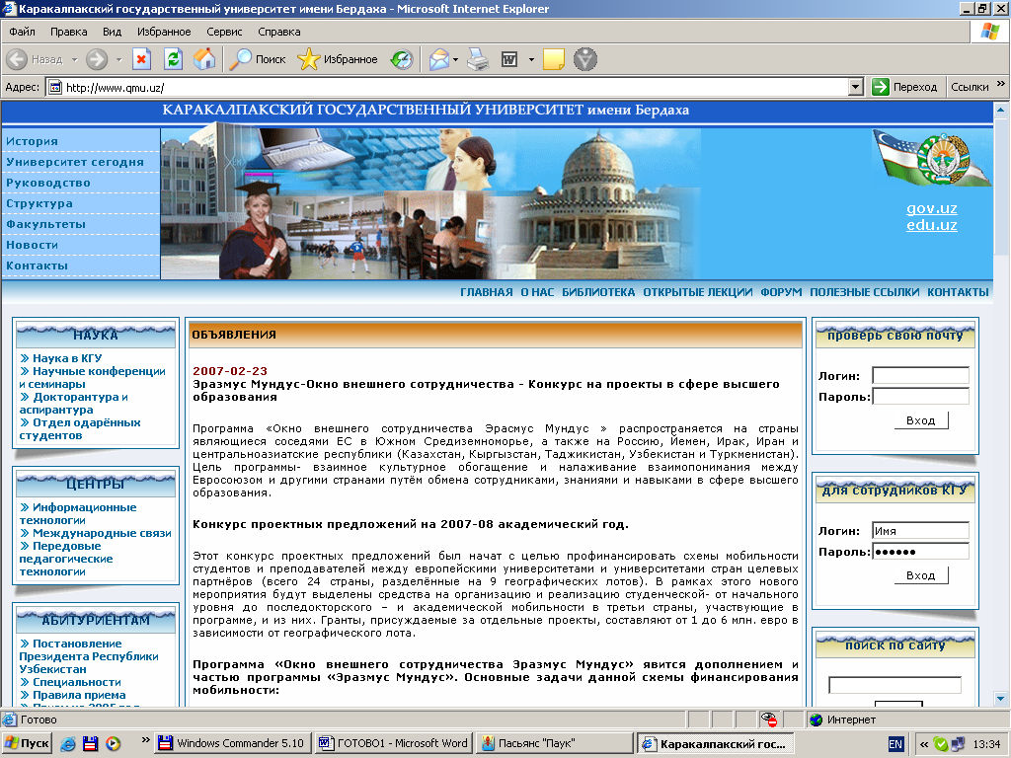Expand hidden system tray icons chevron

pyautogui.click(x=924, y=744)
